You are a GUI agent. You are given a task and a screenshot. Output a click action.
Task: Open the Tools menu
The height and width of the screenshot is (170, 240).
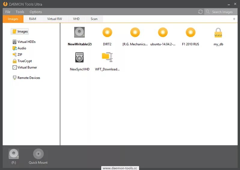coord(20,12)
